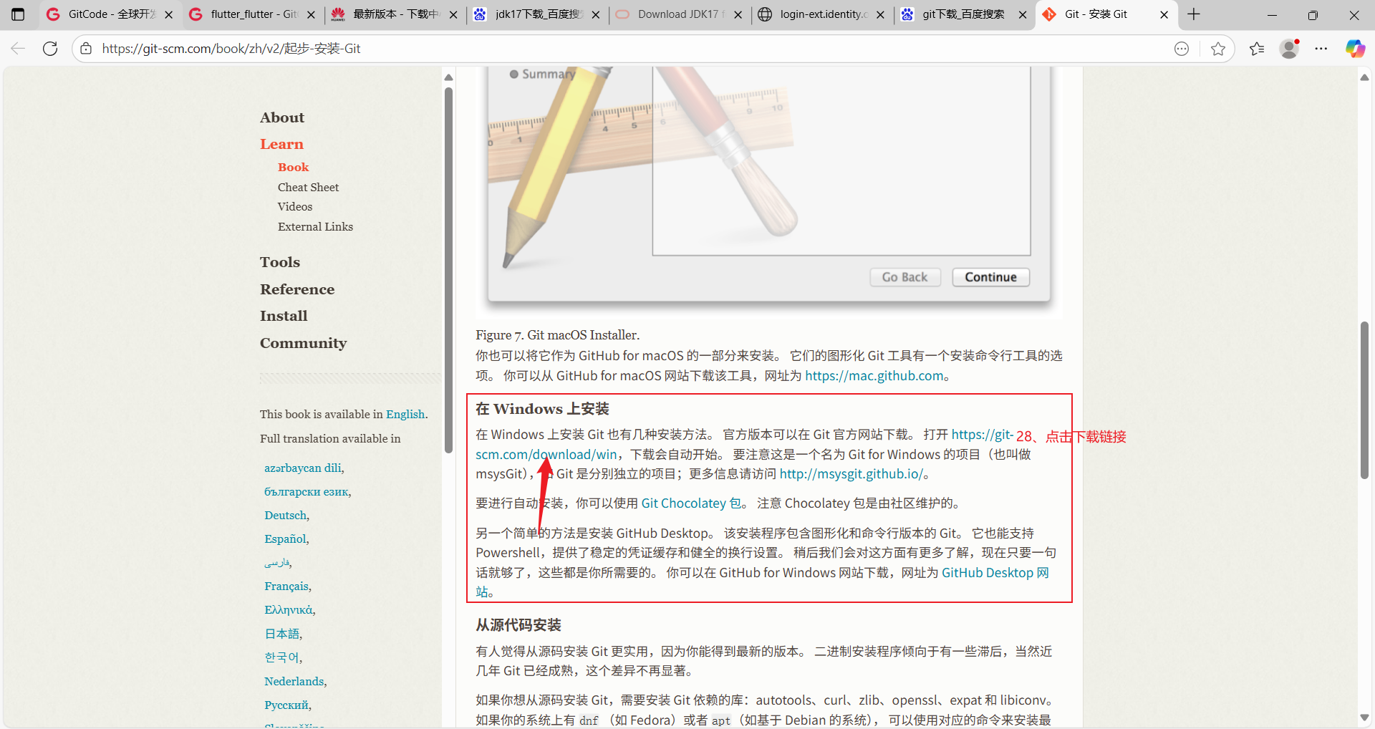Open the GitHub Desktop 网站 link
The height and width of the screenshot is (729, 1375).
(995, 573)
